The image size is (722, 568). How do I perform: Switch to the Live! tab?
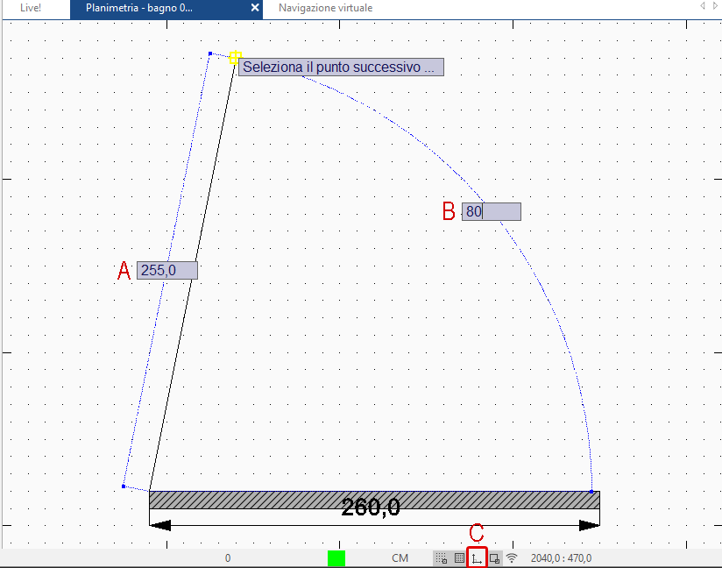(x=31, y=8)
